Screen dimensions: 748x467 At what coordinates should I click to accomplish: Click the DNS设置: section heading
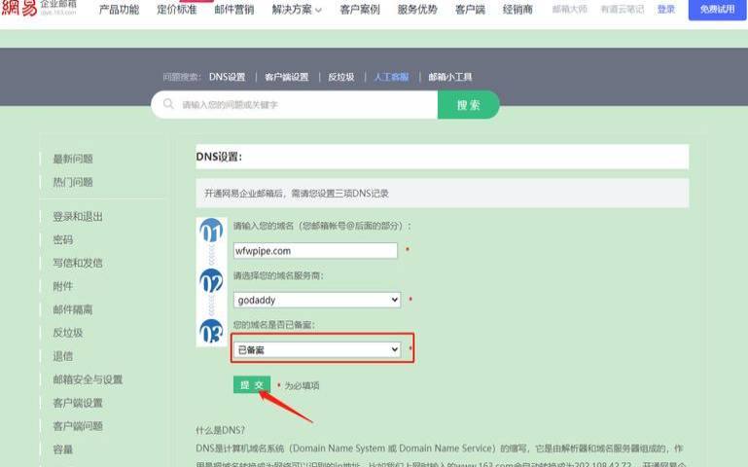(219, 157)
